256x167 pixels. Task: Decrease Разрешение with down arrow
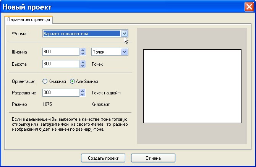(x=83, y=95)
